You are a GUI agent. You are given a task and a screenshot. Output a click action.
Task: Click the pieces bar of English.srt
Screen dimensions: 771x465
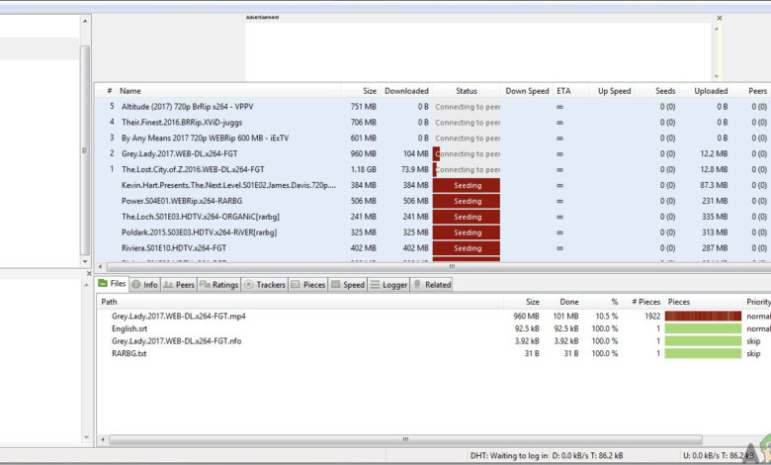pos(703,328)
